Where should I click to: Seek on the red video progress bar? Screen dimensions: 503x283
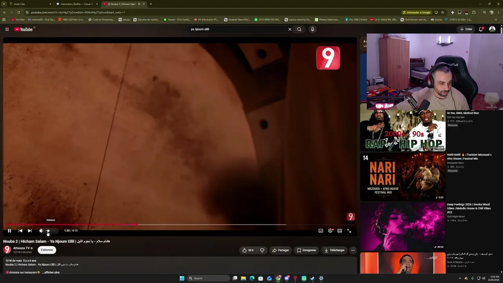pyautogui.click(x=180, y=225)
